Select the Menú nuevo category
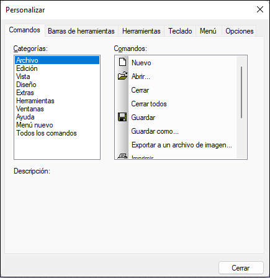Image resolution: width=270 pixels, height=278 pixels. [57, 125]
